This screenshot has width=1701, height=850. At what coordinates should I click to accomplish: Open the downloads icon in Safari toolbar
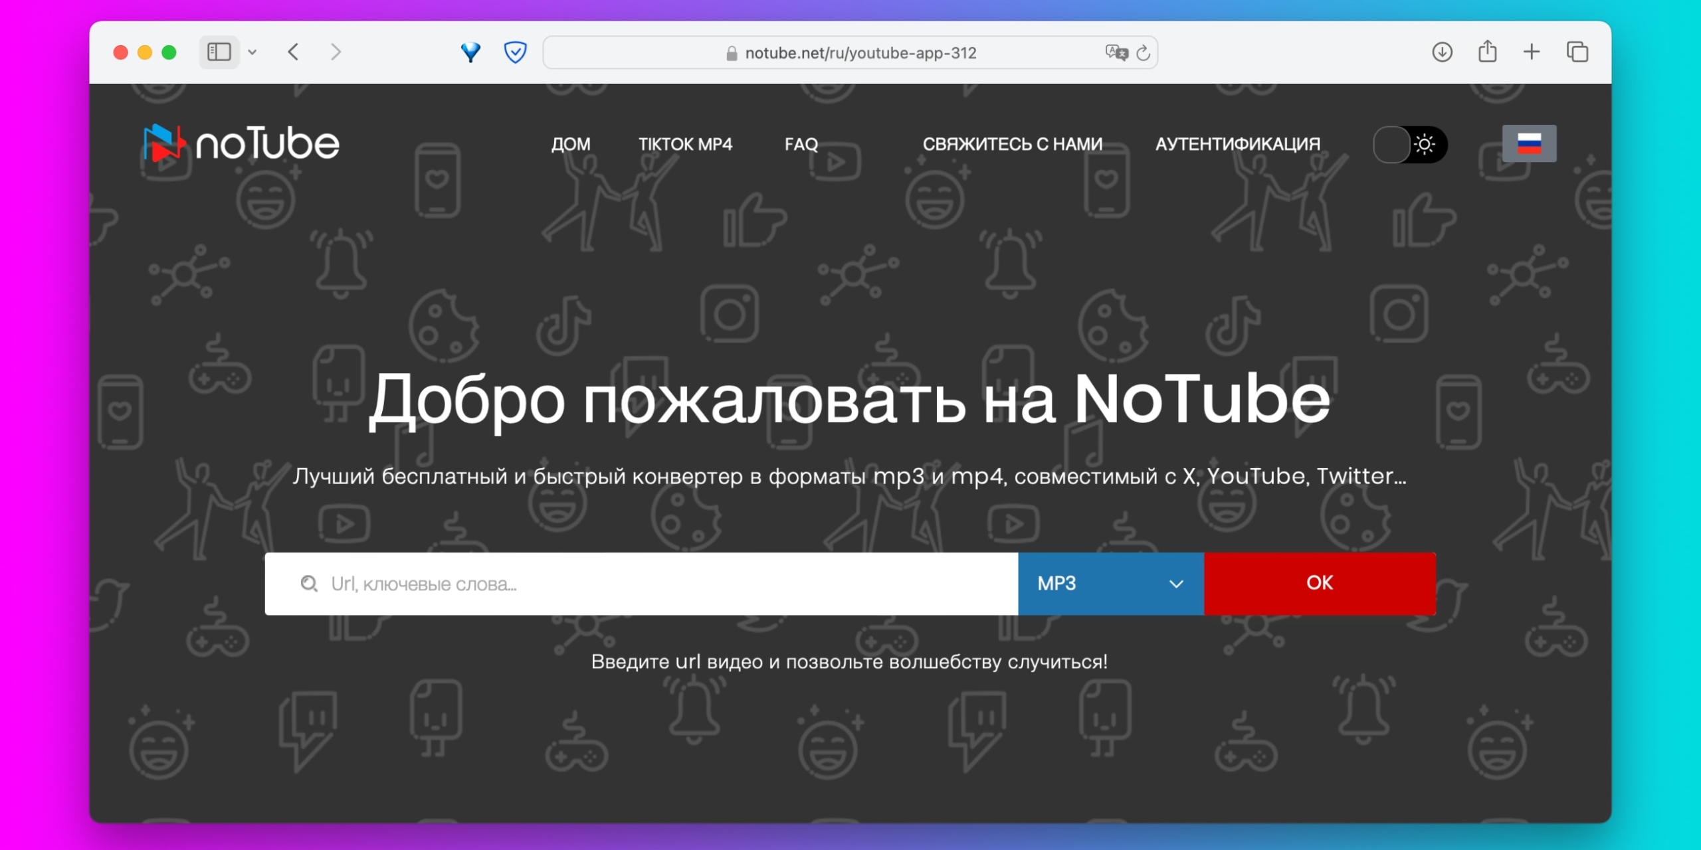(x=1442, y=52)
